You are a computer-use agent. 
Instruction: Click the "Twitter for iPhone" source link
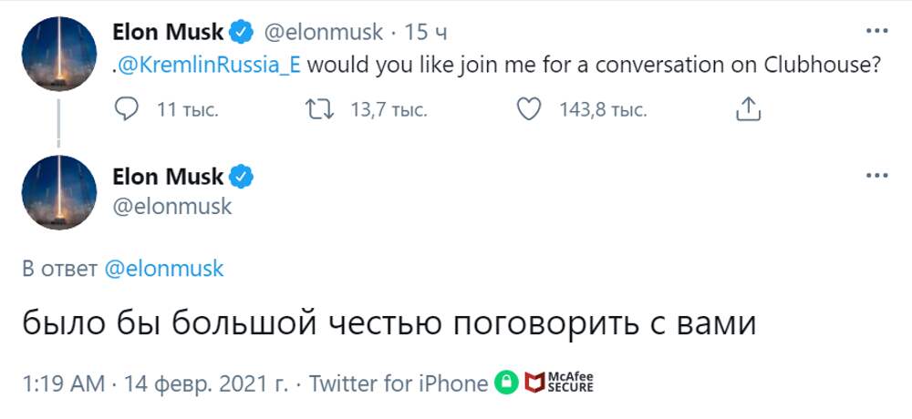click(399, 383)
